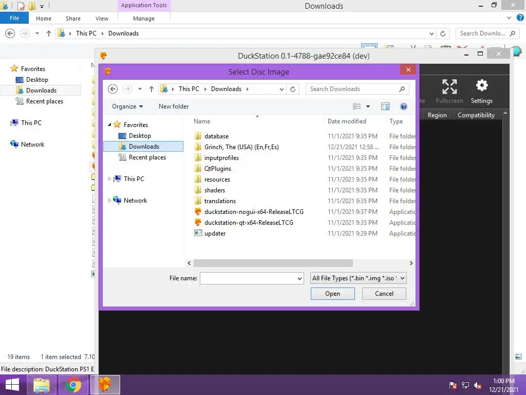Image resolution: width=526 pixels, height=395 pixels.
Task: Expand This PC in dialog navigation tree
Action: click(x=109, y=178)
